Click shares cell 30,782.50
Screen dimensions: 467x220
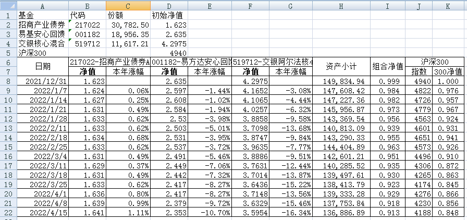click(128, 25)
